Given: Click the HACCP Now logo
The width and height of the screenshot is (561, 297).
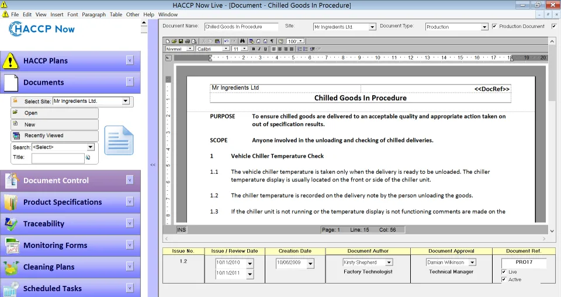Looking at the screenshot, I should [42, 29].
